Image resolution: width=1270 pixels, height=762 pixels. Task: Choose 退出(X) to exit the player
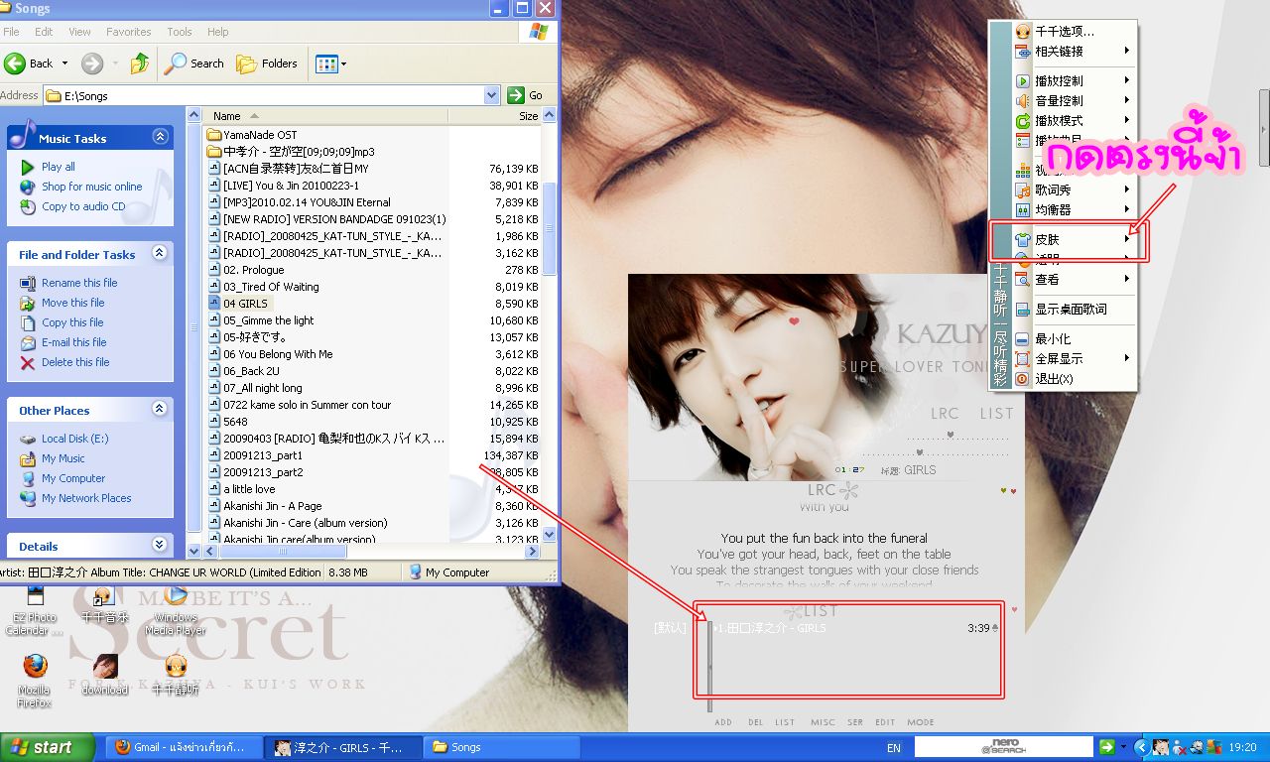(1054, 378)
